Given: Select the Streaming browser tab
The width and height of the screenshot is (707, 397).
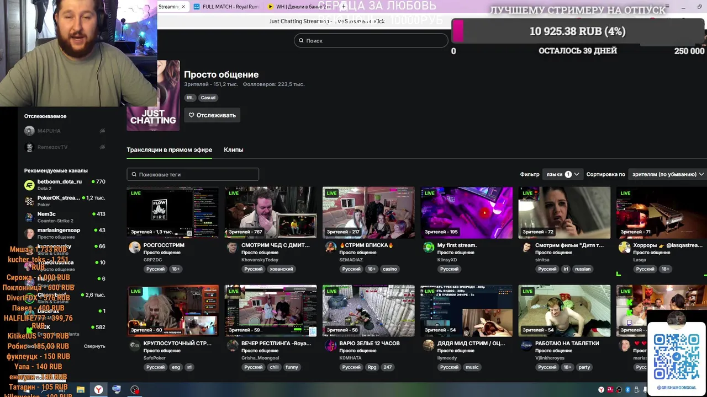Looking at the screenshot, I should point(172,7).
